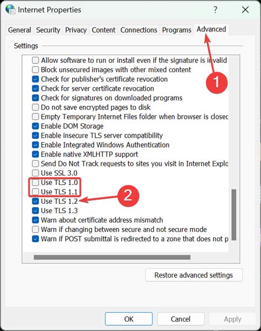Screen dimensions: 261x331
Task: Check the Use TLS 1.1 box
Action: [x=35, y=192]
